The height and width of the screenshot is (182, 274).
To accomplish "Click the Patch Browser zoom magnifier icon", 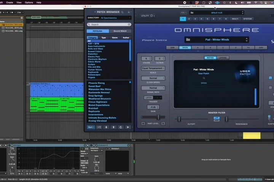I will point(122,12).
